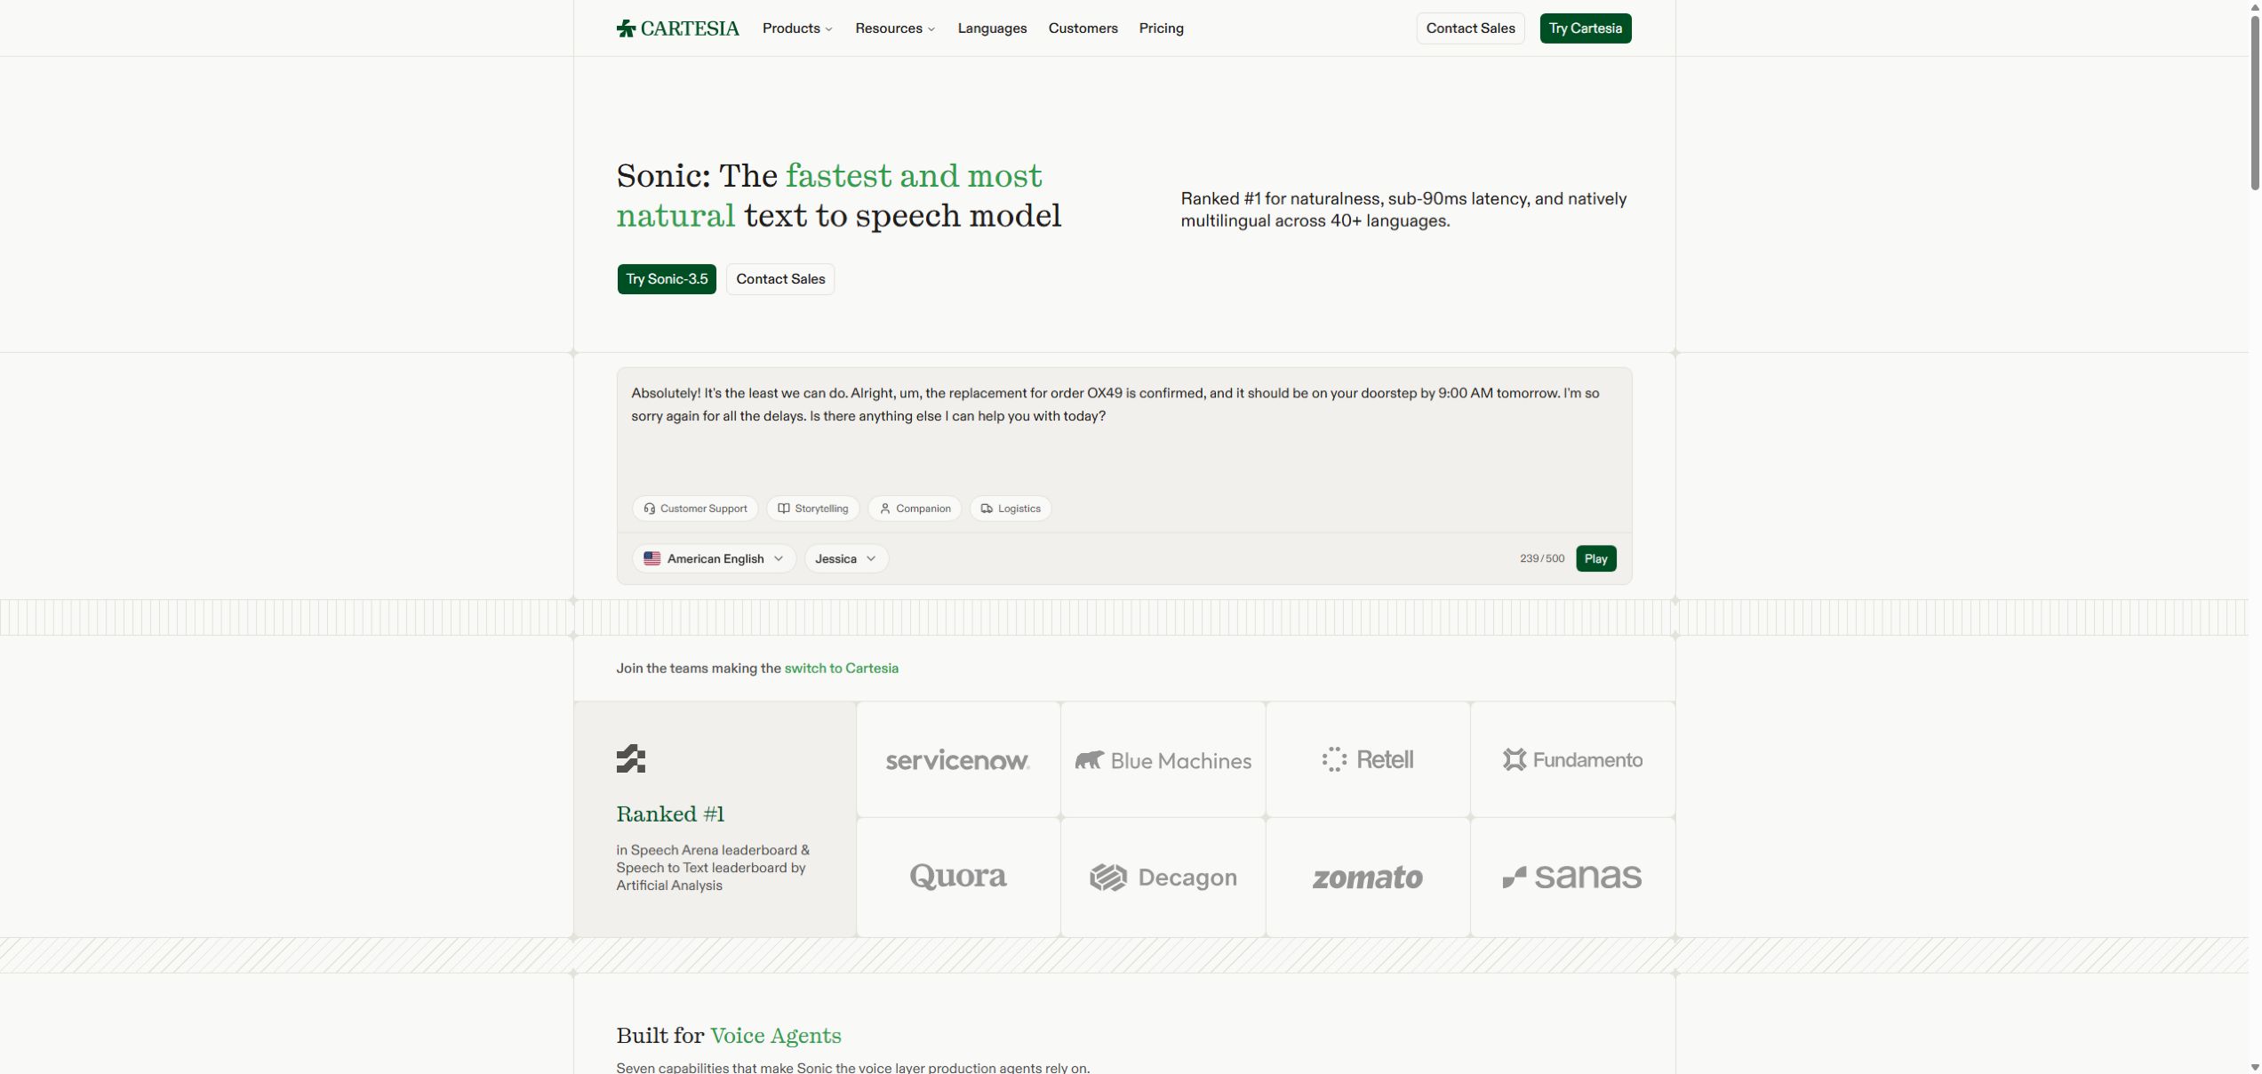Click the 'Ranked #1 for naturalness' tagline
The height and width of the screenshot is (1074, 2262).
(x=1403, y=210)
